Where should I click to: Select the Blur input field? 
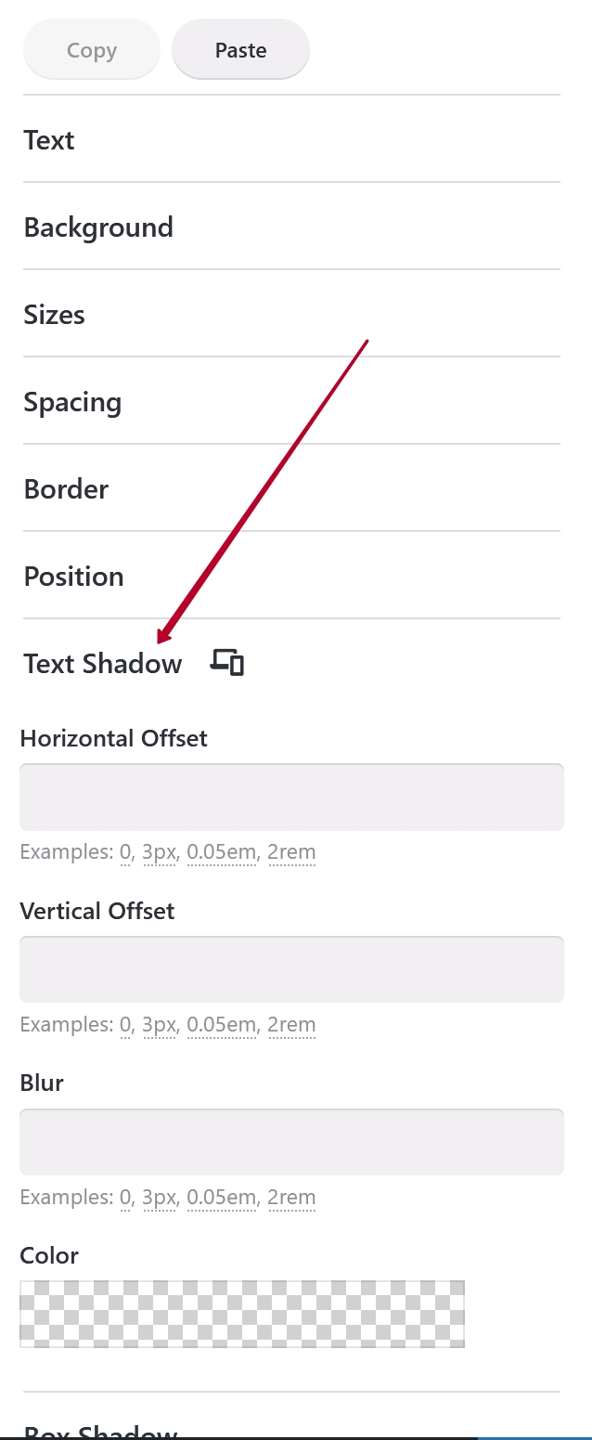291,1142
